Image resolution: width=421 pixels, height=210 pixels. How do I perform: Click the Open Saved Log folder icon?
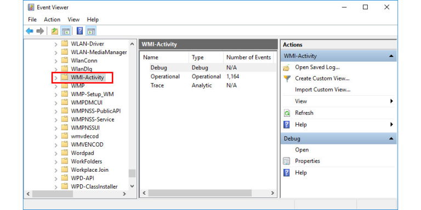pyautogui.click(x=287, y=68)
